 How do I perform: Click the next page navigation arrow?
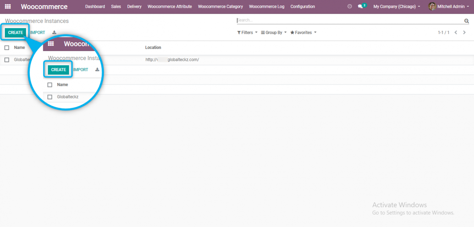tap(464, 33)
